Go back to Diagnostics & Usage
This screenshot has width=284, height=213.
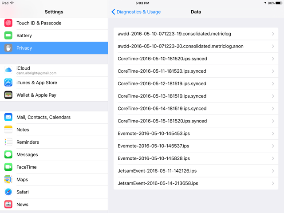[136, 12]
